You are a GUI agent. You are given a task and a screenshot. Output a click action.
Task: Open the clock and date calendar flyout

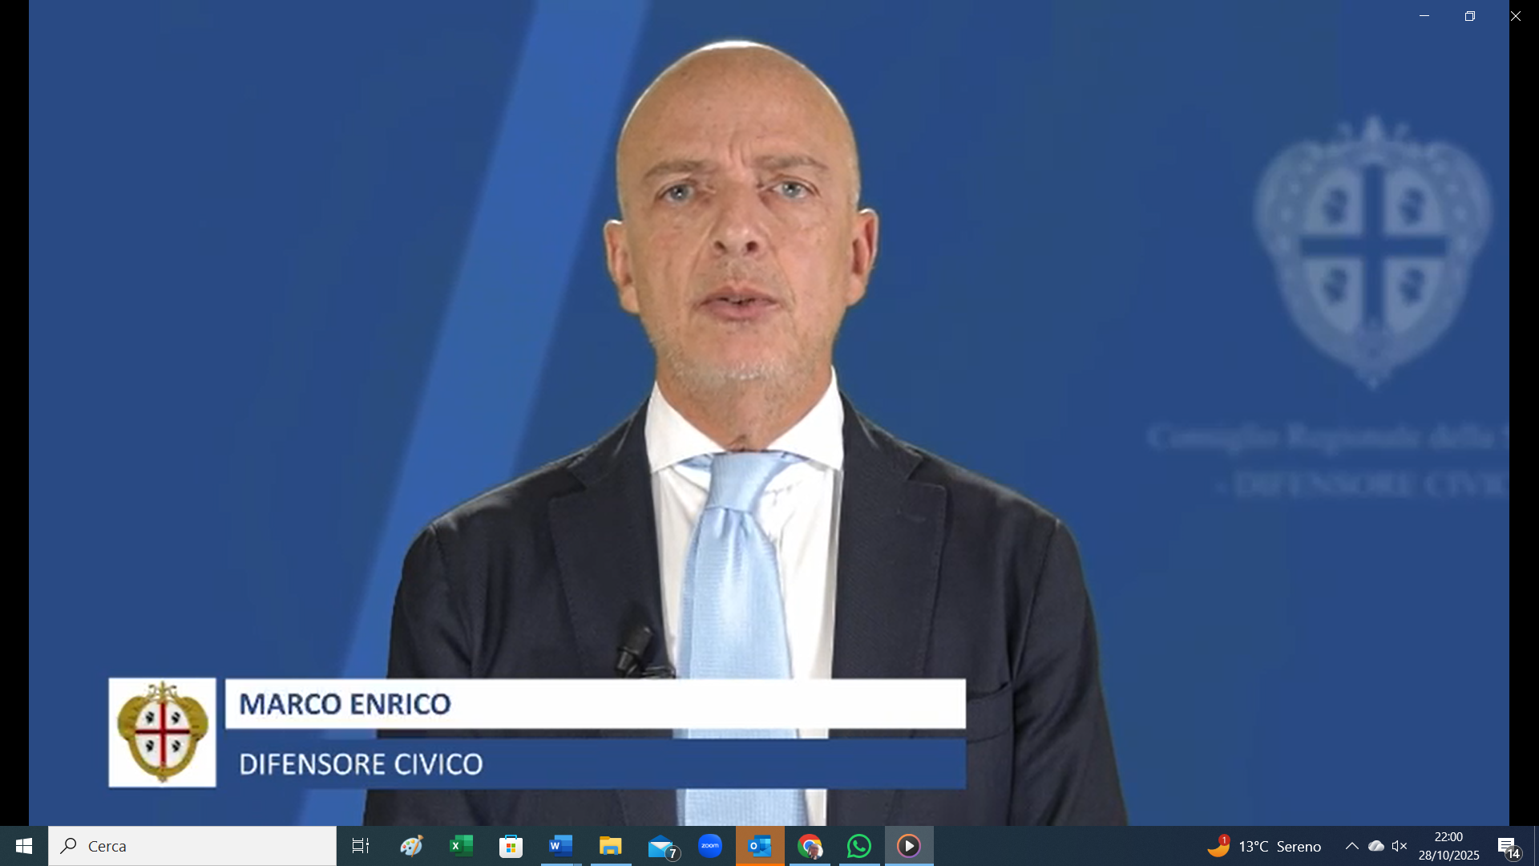point(1448,846)
